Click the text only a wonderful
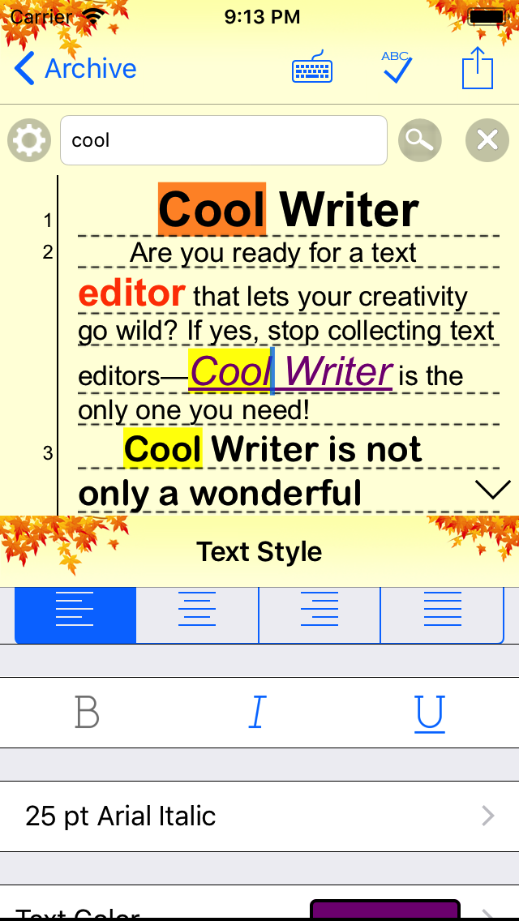 coord(220,494)
